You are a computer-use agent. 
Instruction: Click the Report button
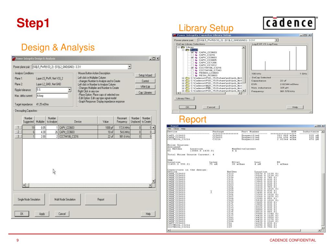(x=101, y=199)
